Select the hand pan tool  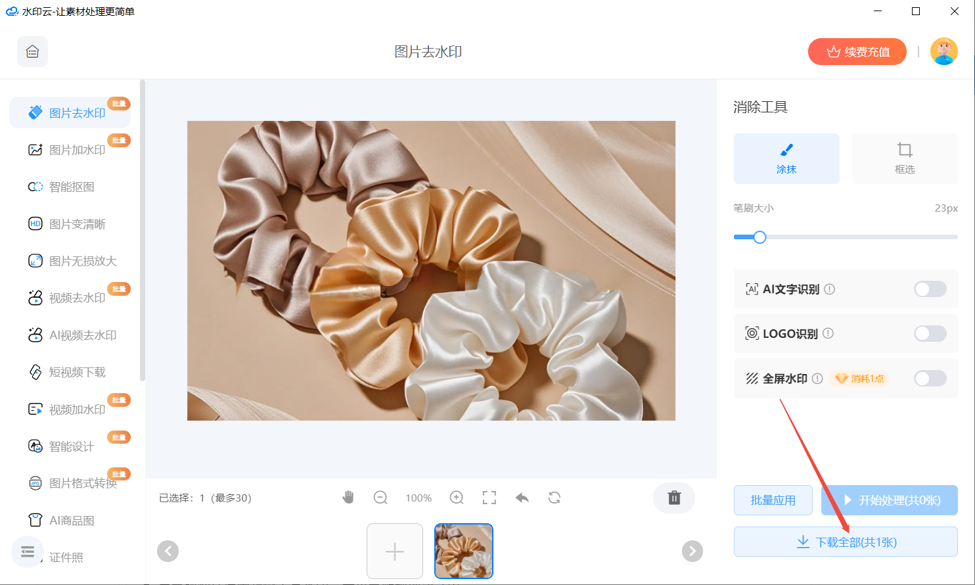(x=348, y=498)
